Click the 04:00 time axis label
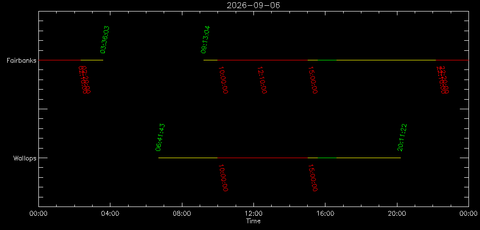 pos(110,214)
